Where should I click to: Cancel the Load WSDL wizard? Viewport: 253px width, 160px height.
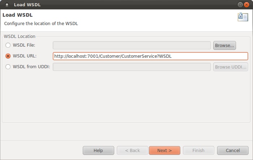(x=232, y=150)
